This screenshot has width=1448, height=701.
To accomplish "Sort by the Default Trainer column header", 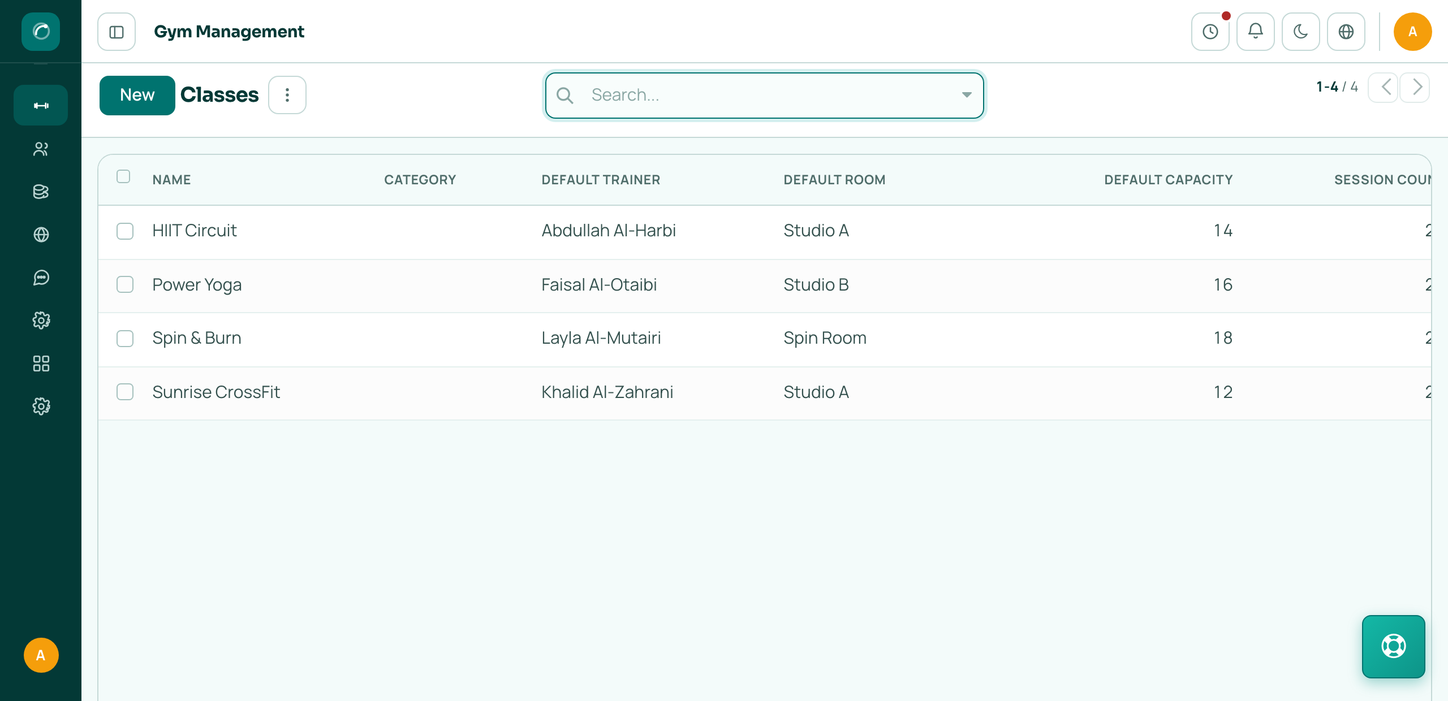I will pyautogui.click(x=601, y=180).
